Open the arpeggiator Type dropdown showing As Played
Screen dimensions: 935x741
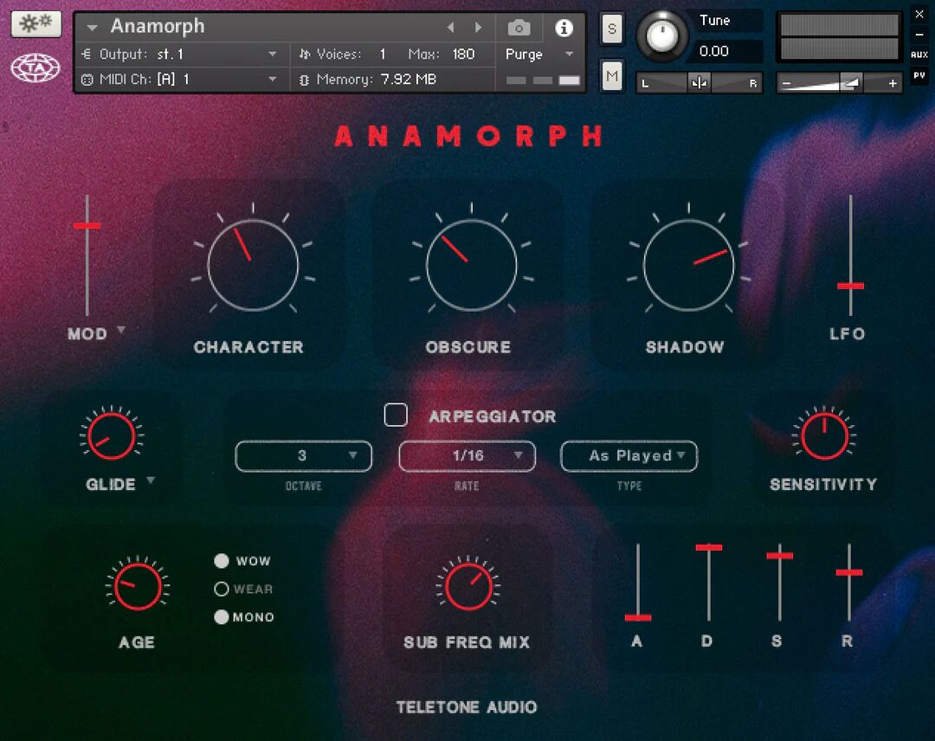coord(629,456)
